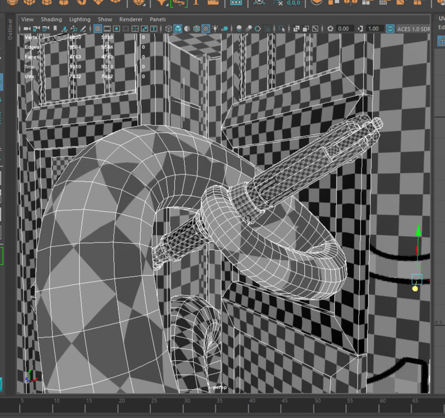Click the Exposure icon beside 0.00
This screenshot has height=418, width=445.
(330, 29)
